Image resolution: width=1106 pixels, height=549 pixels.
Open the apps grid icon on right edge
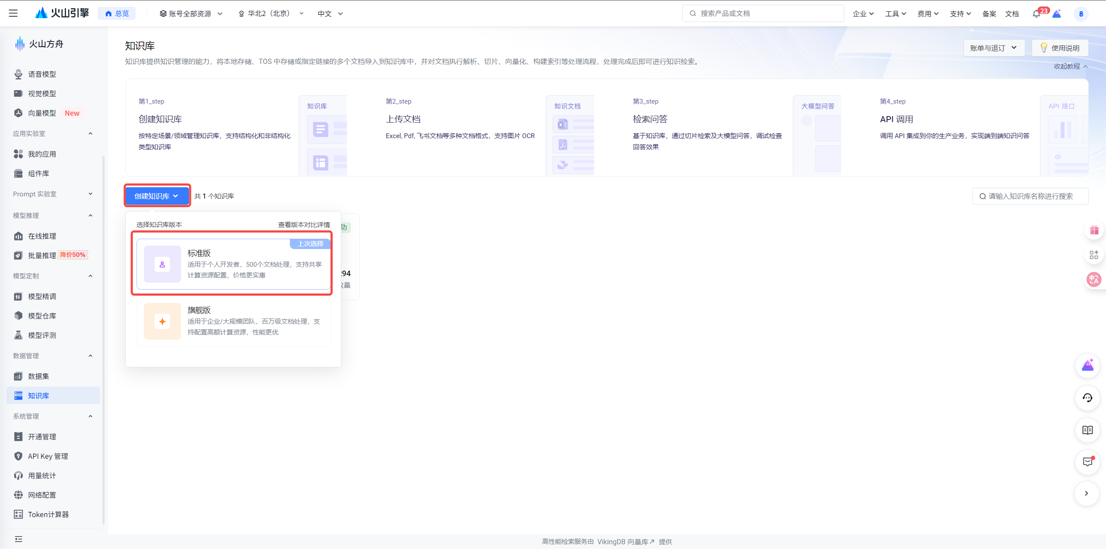(x=1094, y=255)
